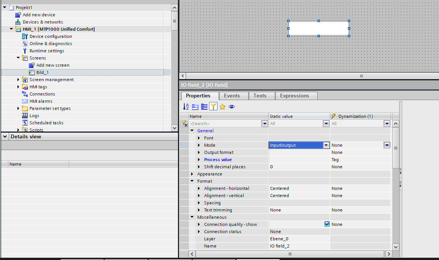Toggle the Connection quality - show checkbox
Viewport: 439px width, 260px height.
327,224
